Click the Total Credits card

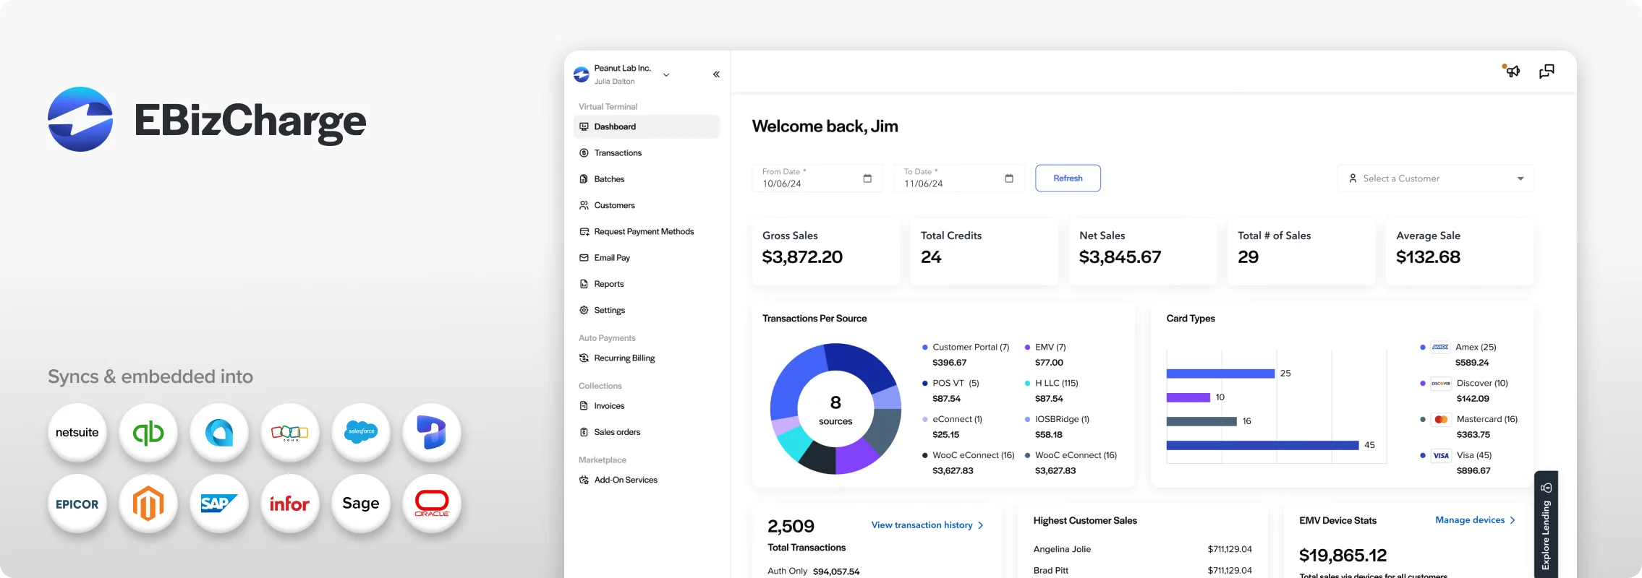click(x=984, y=251)
